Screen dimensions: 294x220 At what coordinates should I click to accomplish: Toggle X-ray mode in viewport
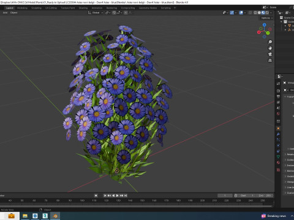tap(250, 13)
